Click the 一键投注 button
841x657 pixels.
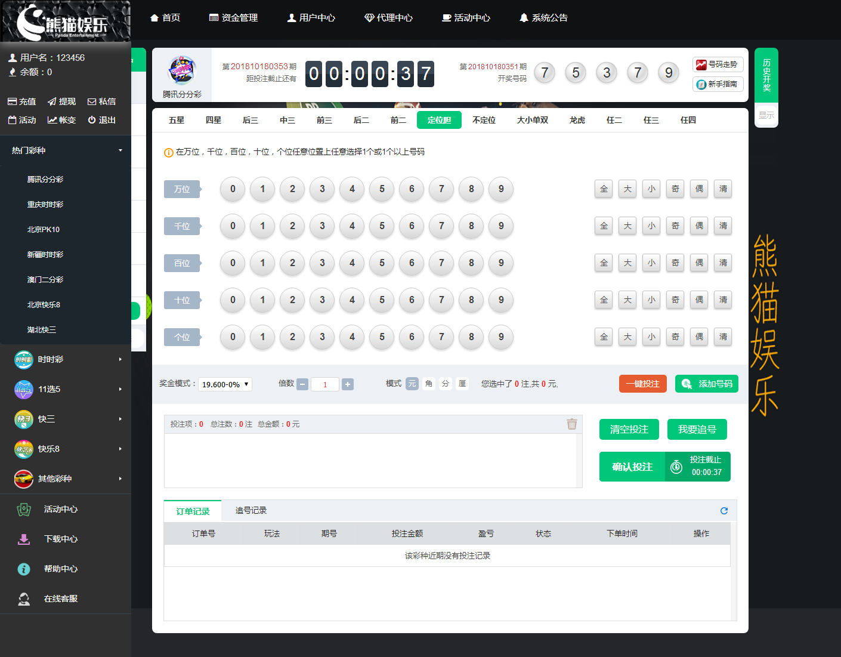(642, 384)
